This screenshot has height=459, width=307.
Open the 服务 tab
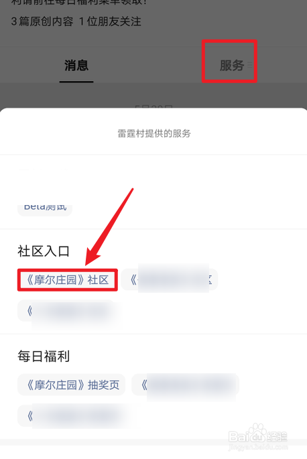pos(232,65)
